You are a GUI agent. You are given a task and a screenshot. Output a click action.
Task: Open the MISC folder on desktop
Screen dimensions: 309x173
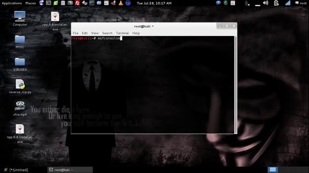pos(20,42)
